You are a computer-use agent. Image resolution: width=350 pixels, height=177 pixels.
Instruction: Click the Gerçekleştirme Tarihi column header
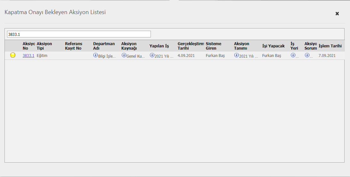coord(191,46)
